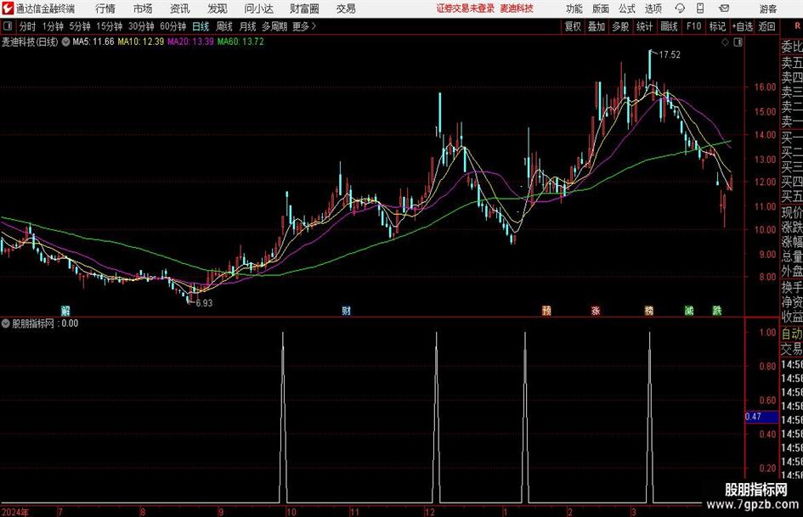Click 证券交易未登录 login link

pos(465,8)
